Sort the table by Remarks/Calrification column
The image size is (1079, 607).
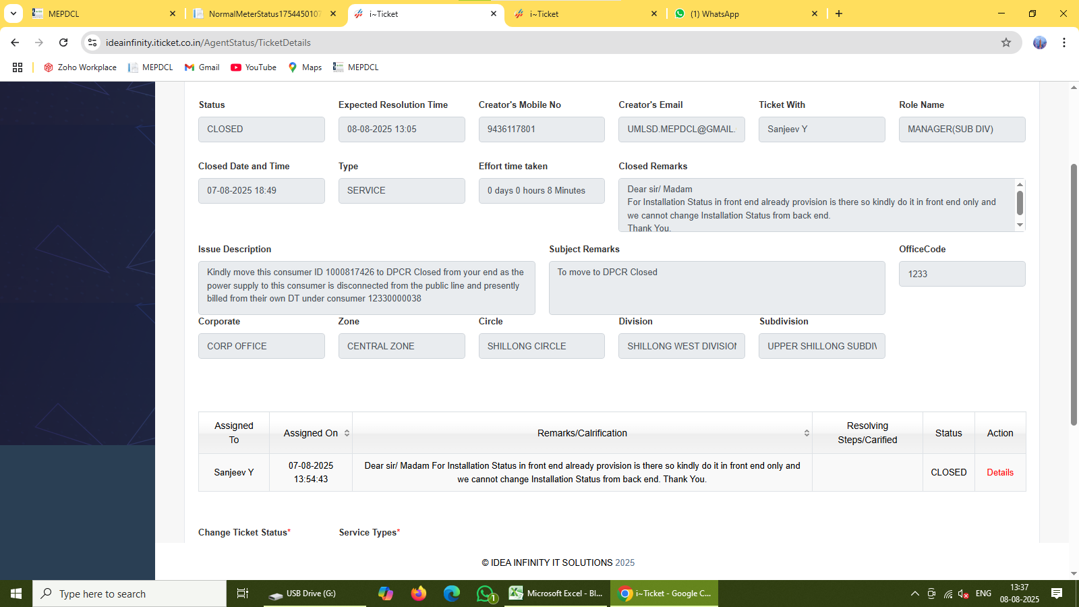[x=582, y=433]
